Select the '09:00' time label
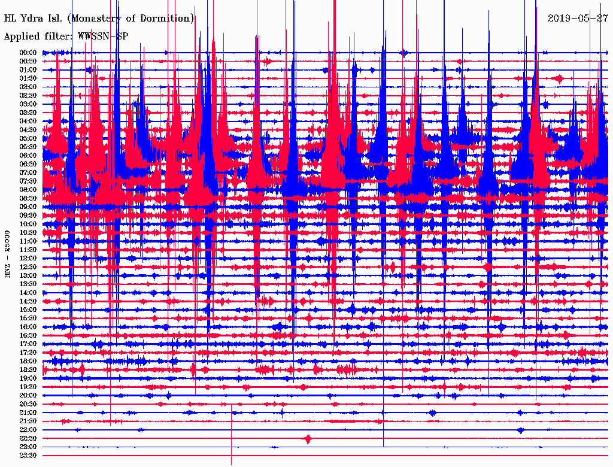 28,207
